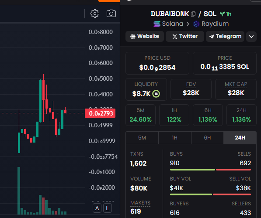Click the Raydium exchange name

pos(215,24)
